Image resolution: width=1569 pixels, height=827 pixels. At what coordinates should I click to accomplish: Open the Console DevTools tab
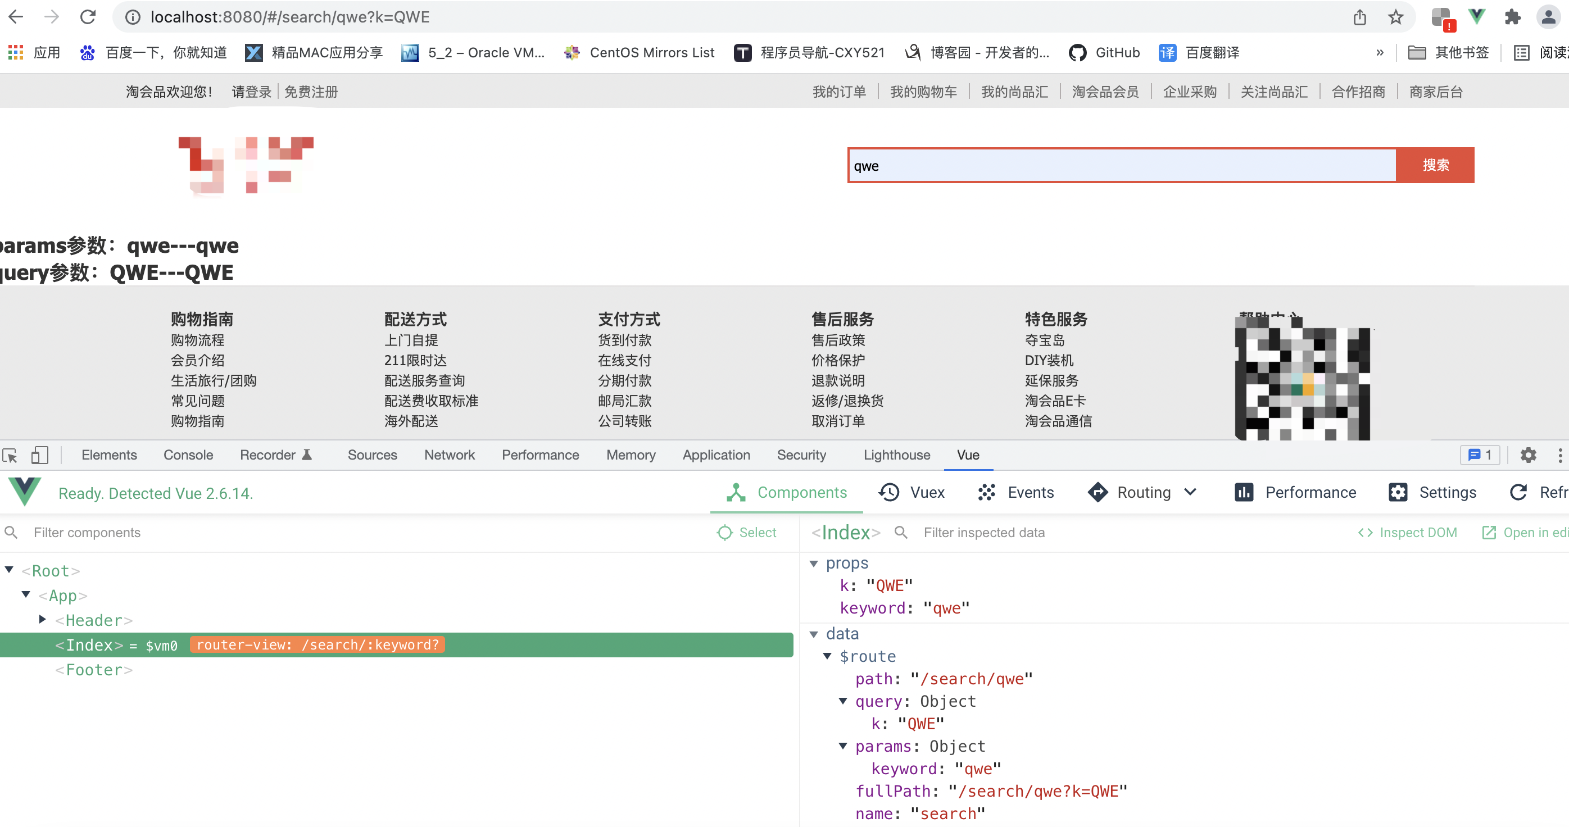point(188,455)
